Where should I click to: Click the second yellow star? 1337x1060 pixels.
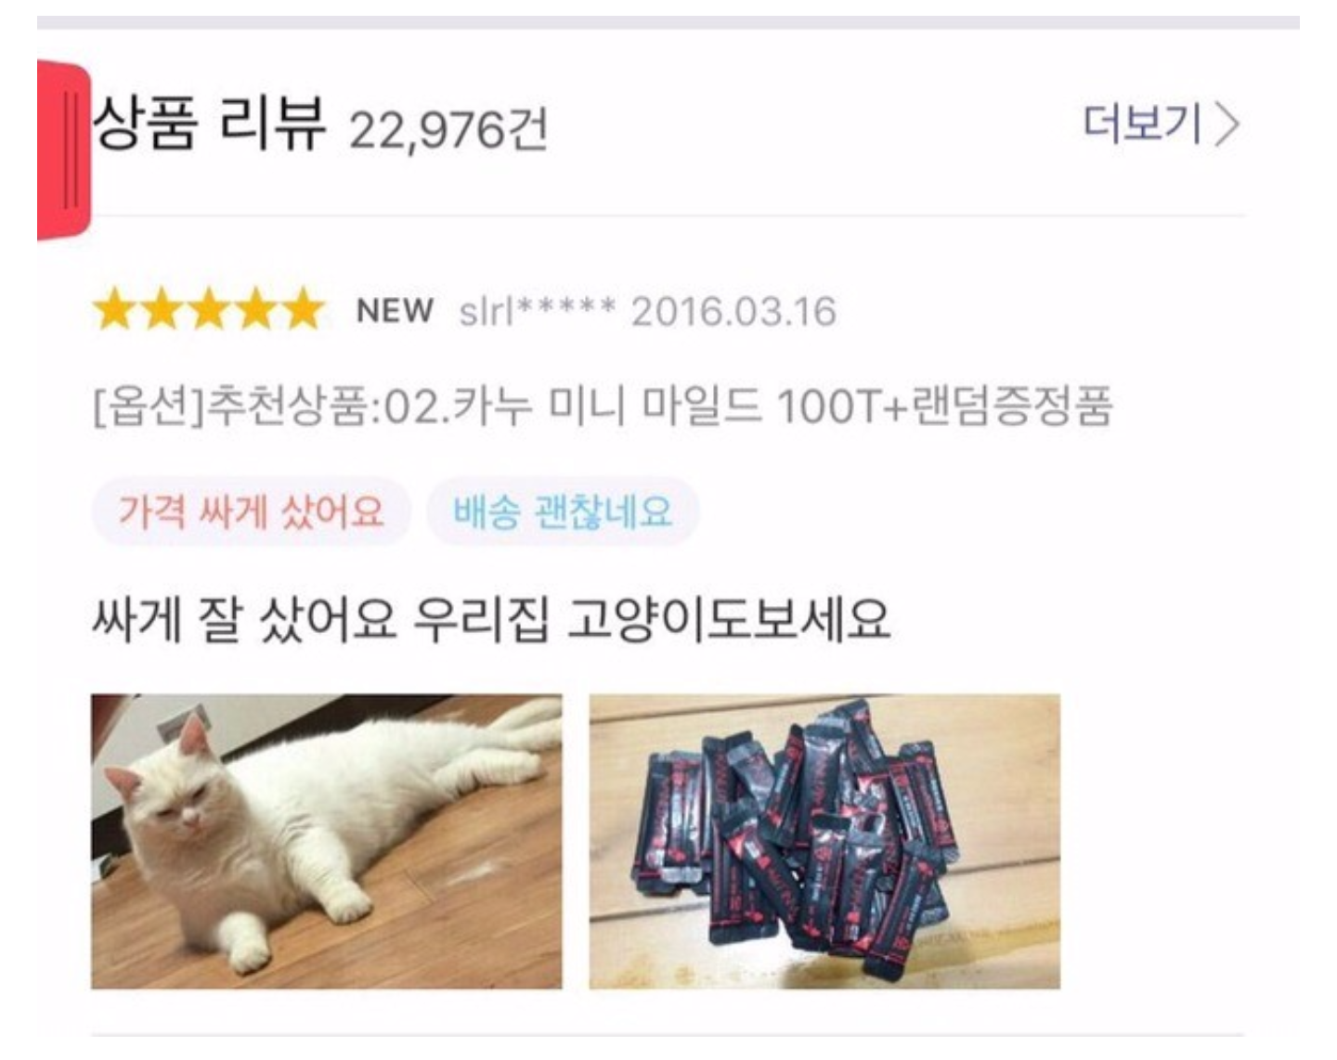pos(162,310)
